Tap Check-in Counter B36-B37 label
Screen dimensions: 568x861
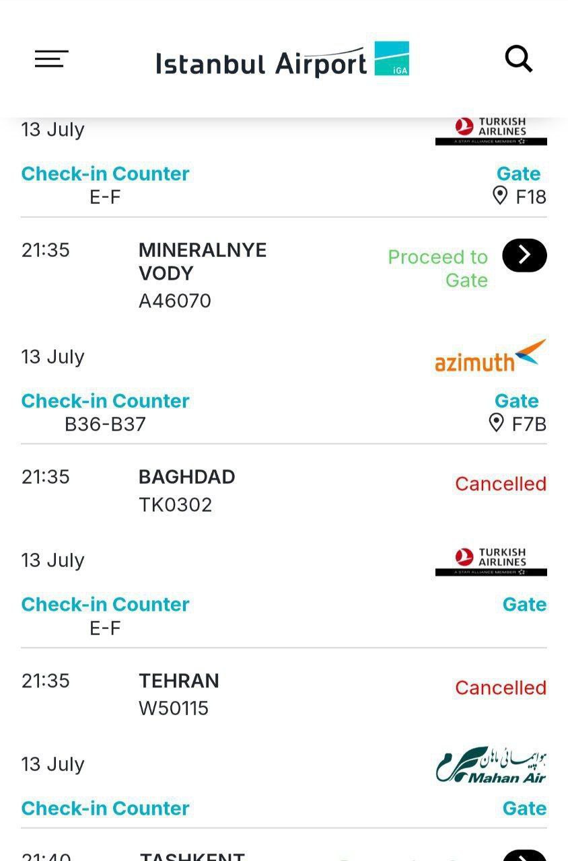coord(106,401)
